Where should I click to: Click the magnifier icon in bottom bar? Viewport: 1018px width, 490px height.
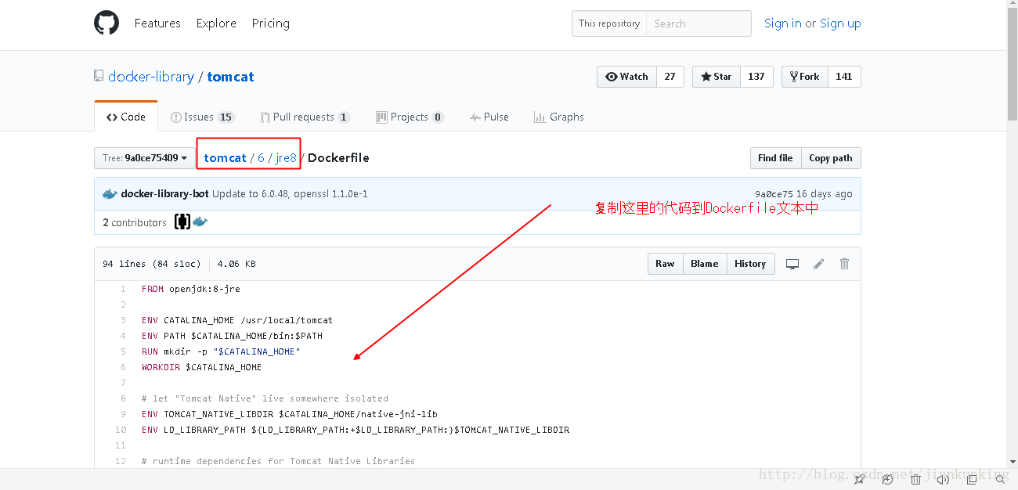1000,479
